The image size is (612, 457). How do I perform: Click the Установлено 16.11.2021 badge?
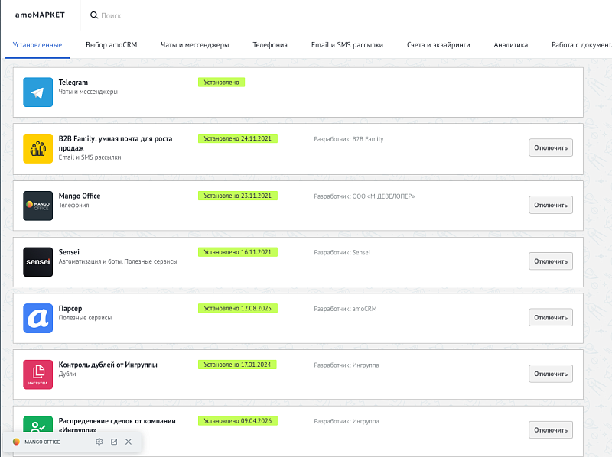click(238, 252)
